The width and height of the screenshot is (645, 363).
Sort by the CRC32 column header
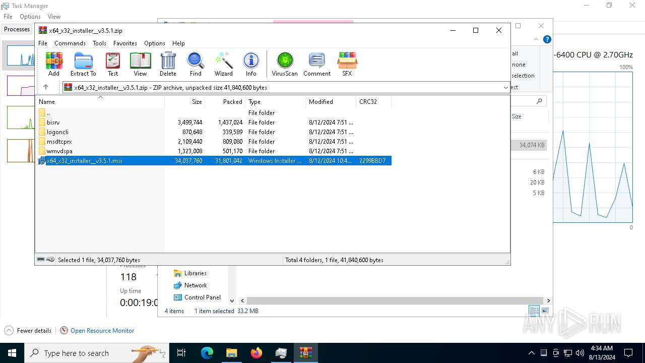click(374, 101)
